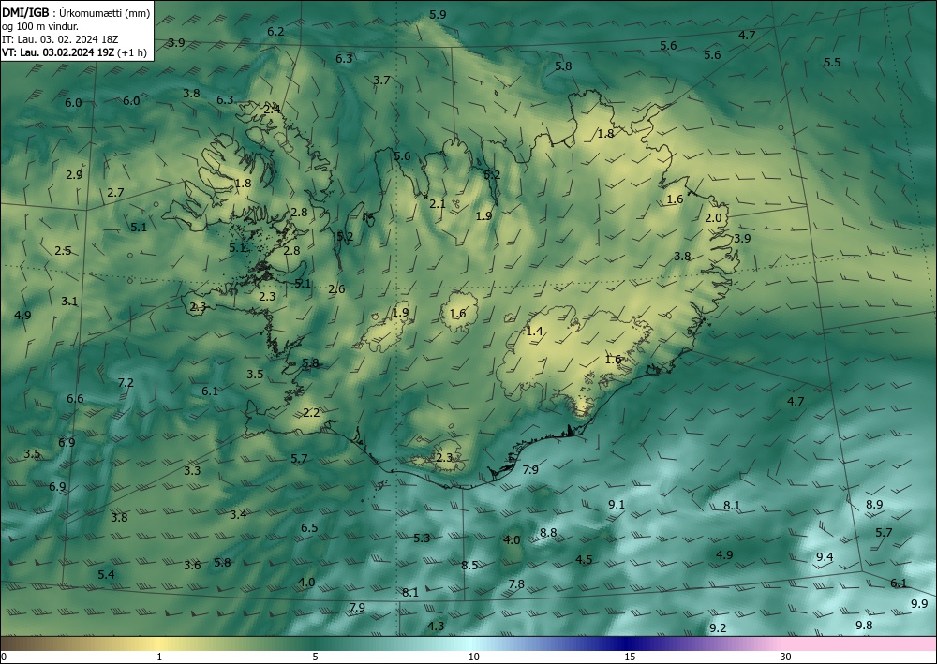Click the map value 3.1

(69, 301)
